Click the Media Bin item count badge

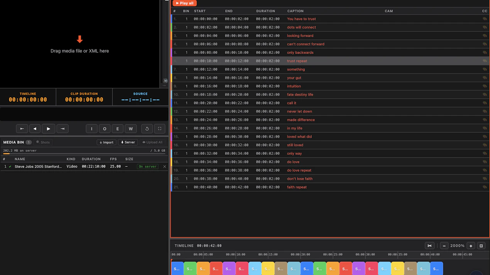[x=29, y=143]
